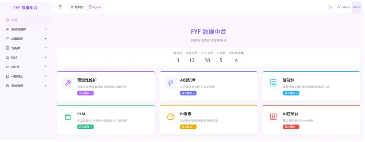Click sliders icon beside sidebar AI控制台
365x142 pixels.
click(7, 76)
